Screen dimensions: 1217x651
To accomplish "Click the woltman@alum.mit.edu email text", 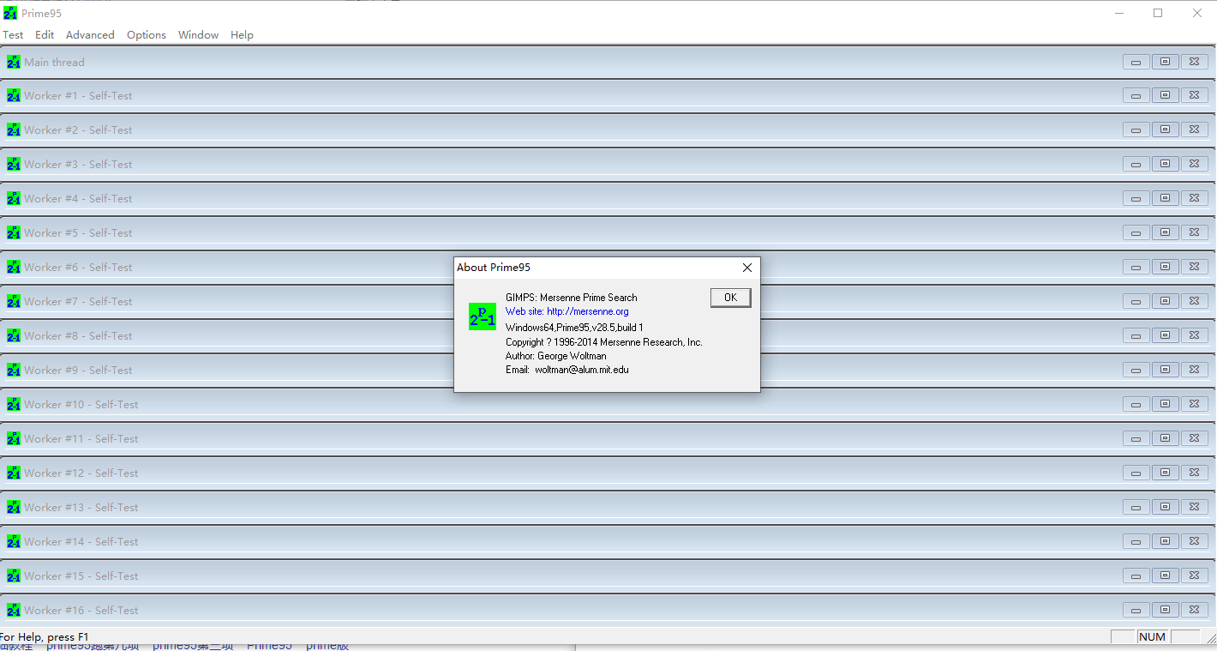I will click(582, 370).
